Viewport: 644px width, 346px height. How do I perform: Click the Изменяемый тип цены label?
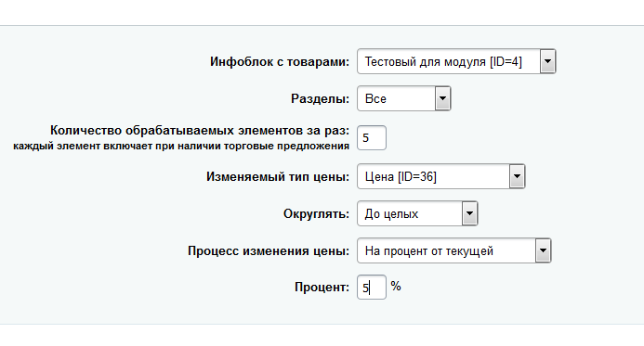pos(278,176)
